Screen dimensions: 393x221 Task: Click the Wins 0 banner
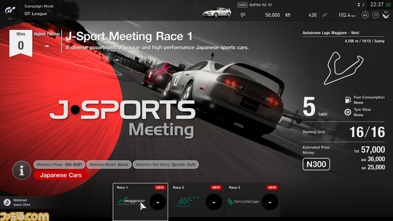[x=21, y=43]
